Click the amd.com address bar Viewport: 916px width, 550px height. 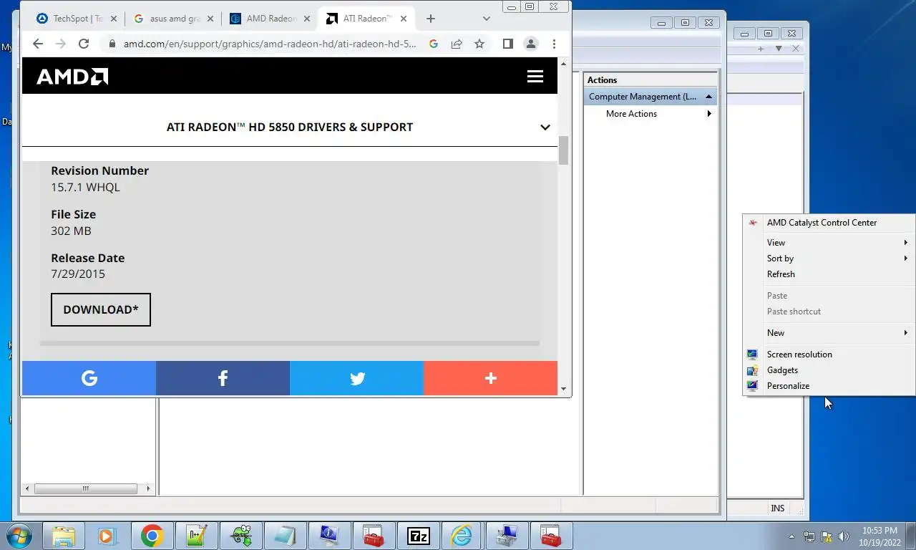(270, 44)
